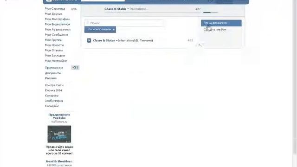Click the YouTube Playbook ad thumbnail

point(59,134)
